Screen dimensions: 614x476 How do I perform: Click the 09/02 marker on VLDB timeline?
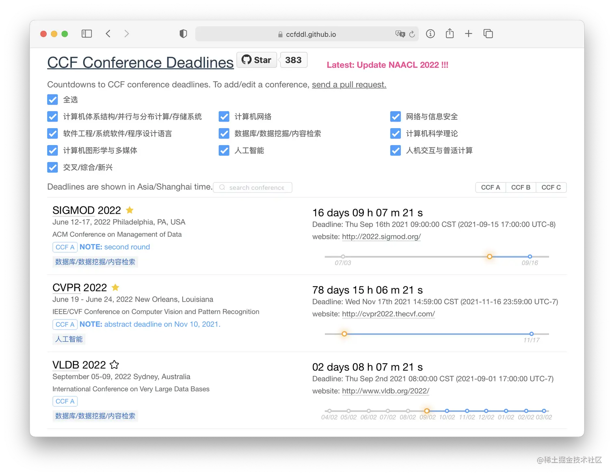(x=426, y=410)
